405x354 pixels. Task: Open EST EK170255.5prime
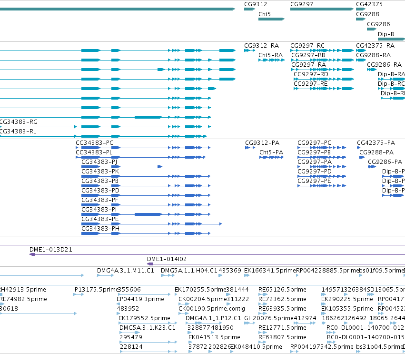(200, 290)
